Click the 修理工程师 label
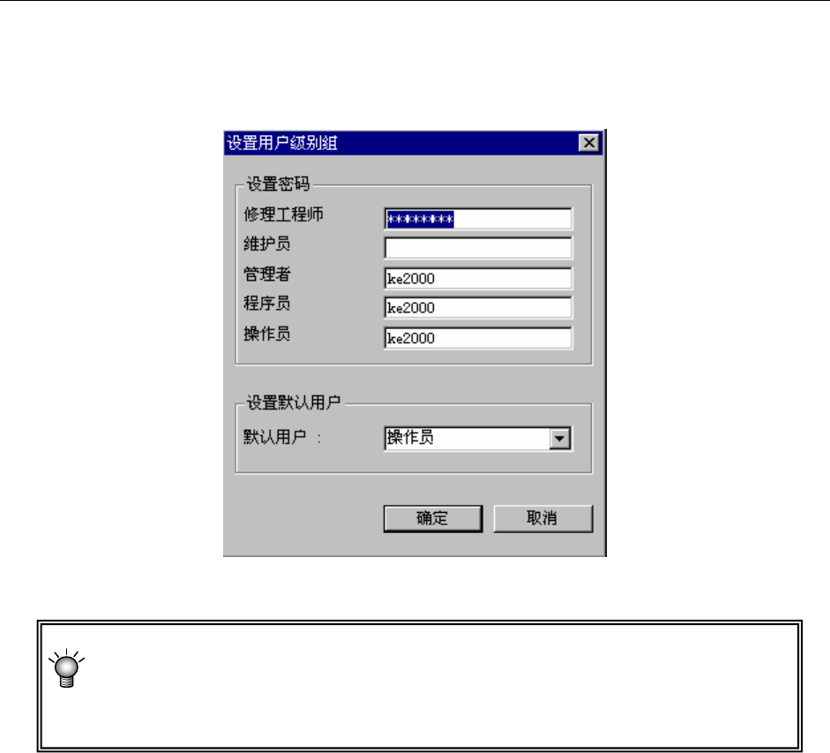Viewport: 830px width, 753px height. (283, 215)
